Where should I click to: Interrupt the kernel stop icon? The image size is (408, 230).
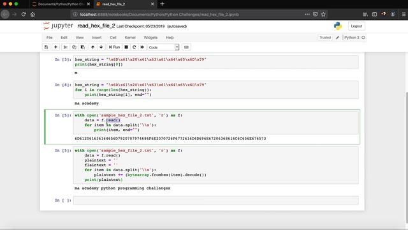[126, 47]
